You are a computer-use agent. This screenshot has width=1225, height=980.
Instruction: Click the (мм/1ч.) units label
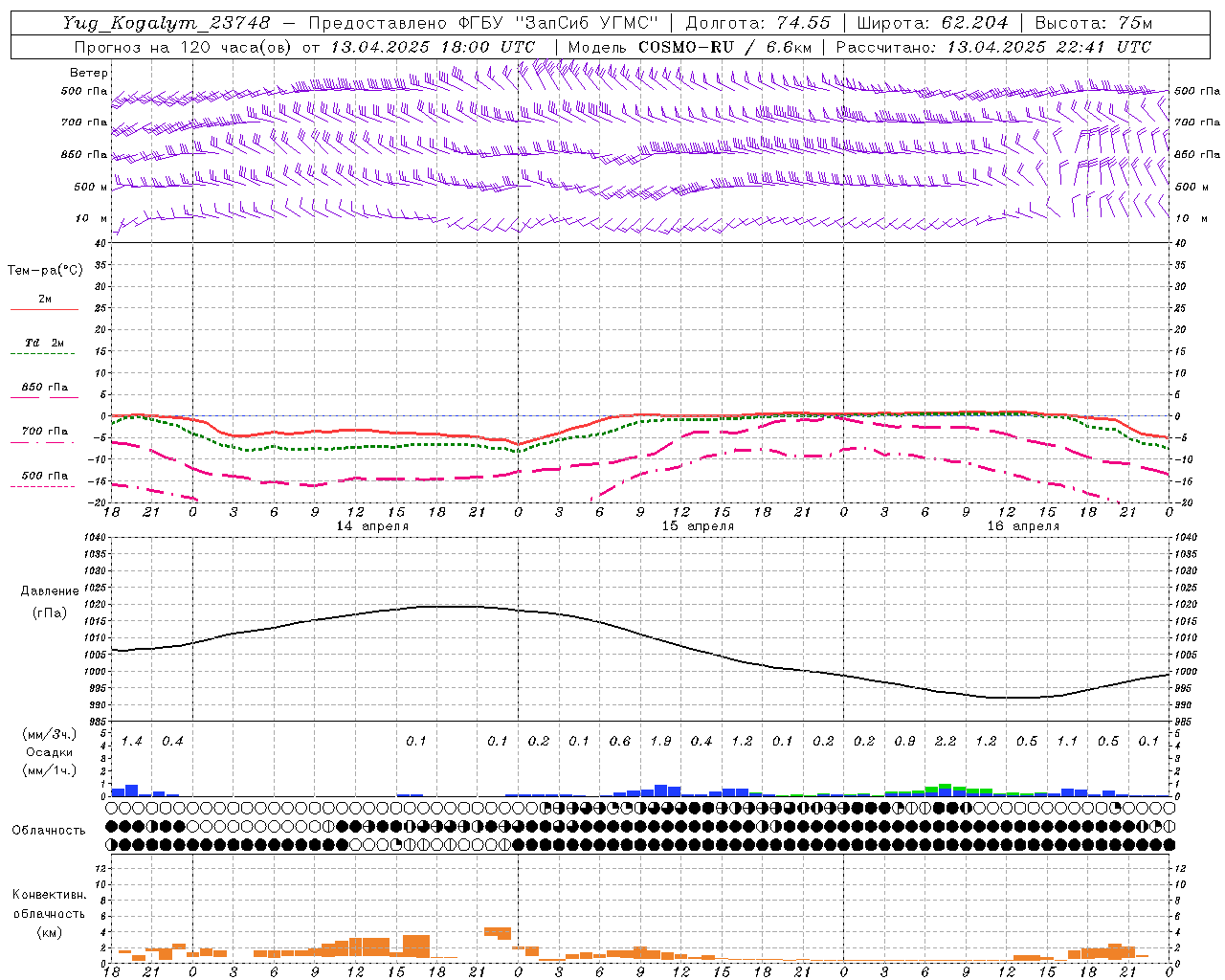coord(49,770)
